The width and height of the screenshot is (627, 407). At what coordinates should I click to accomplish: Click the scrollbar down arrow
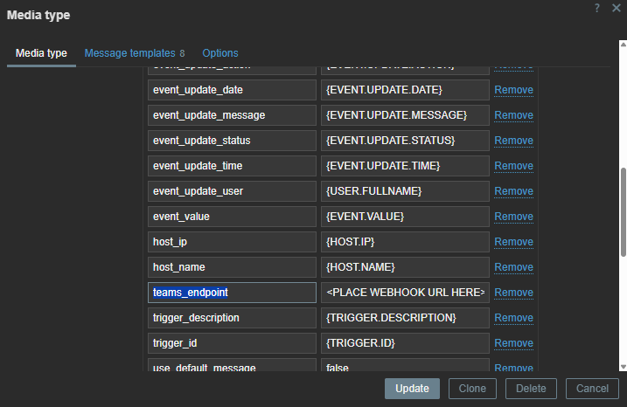[623, 367]
